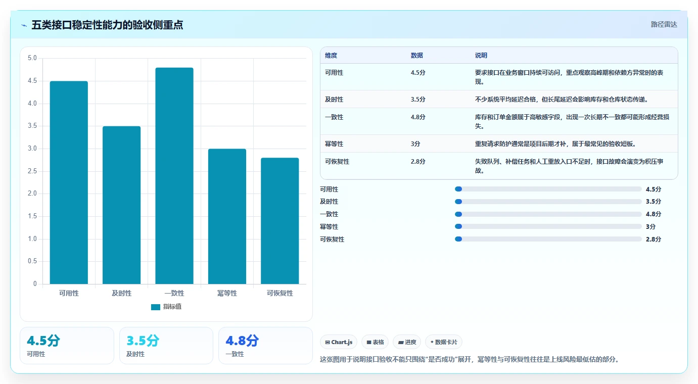
Task: Click the 幂等性 progress bar
Action: click(548, 227)
